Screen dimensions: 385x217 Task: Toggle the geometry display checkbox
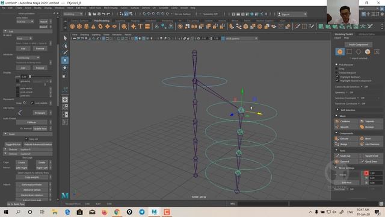[x=17, y=81]
